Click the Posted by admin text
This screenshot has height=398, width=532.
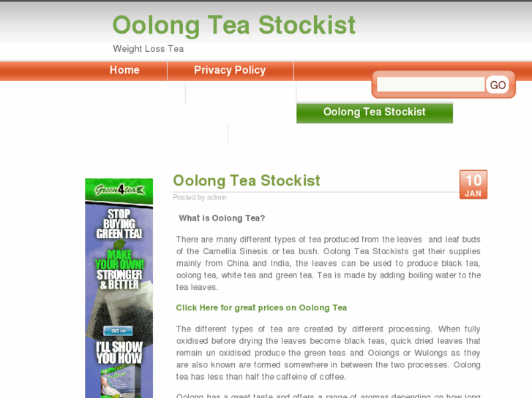[x=200, y=197]
